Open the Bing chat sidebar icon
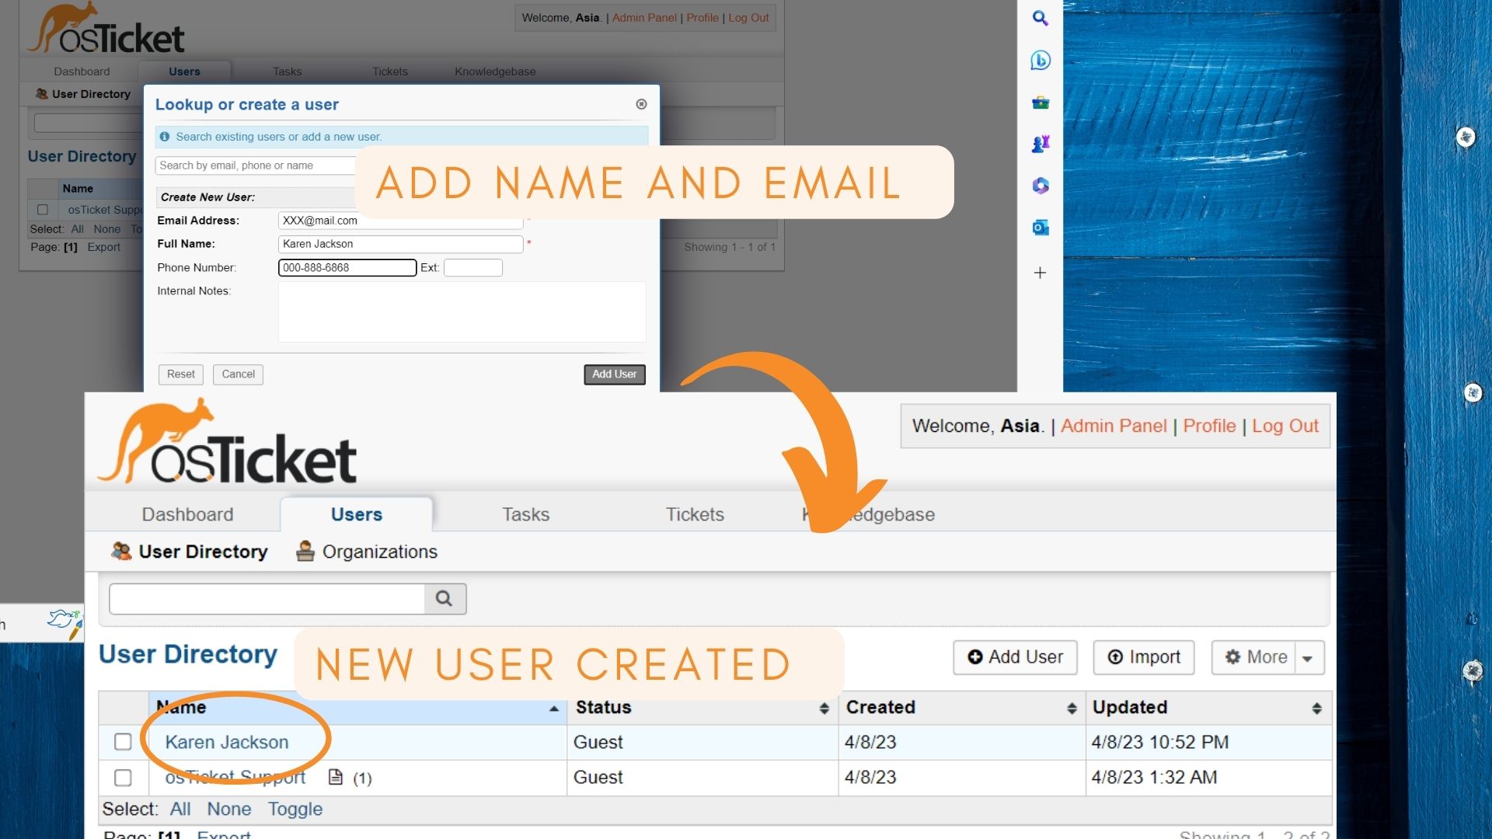The height and width of the screenshot is (839, 1492). [x=1040, y=60]
